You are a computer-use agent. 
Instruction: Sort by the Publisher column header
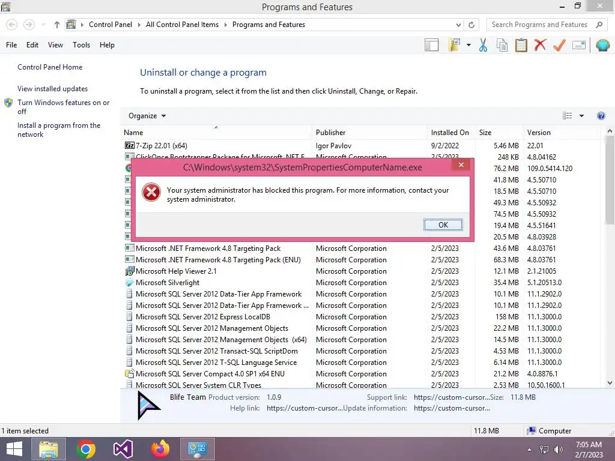(x=369, y=133)
